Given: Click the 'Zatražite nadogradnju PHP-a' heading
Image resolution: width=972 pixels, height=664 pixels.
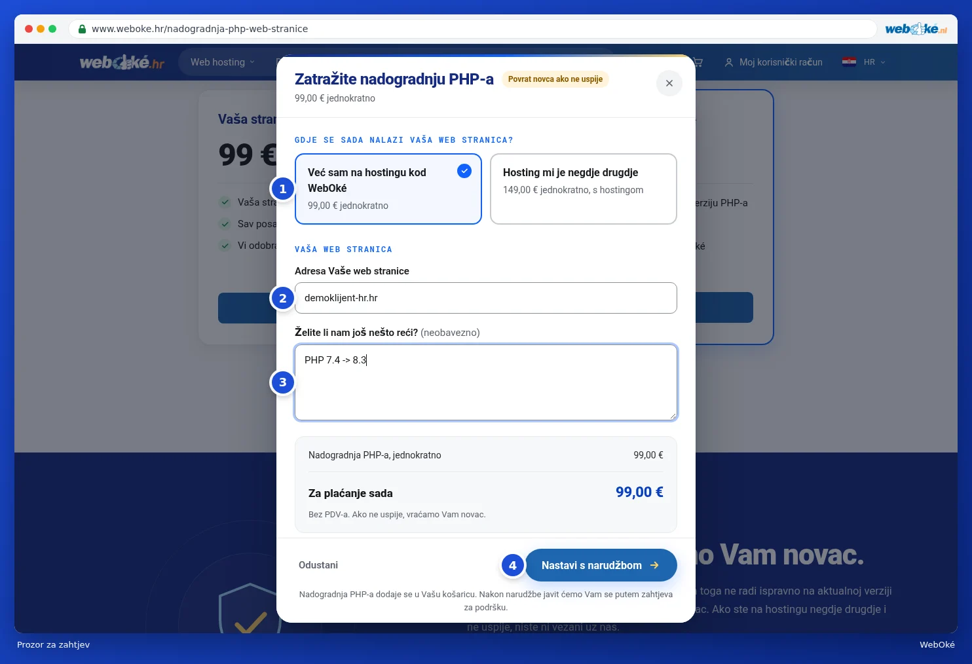Looking at the screenshot, I should 394,79.
